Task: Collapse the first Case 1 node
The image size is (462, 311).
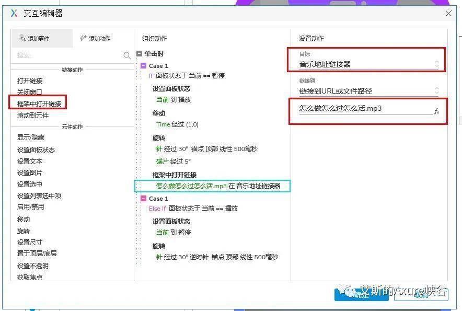Action: pyautogui.click(x=144, y=66)
